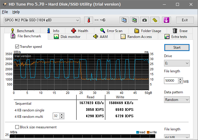Enable Block size measurement checkbox
This screenshot has width=198, height=140.
pos(17,127)
